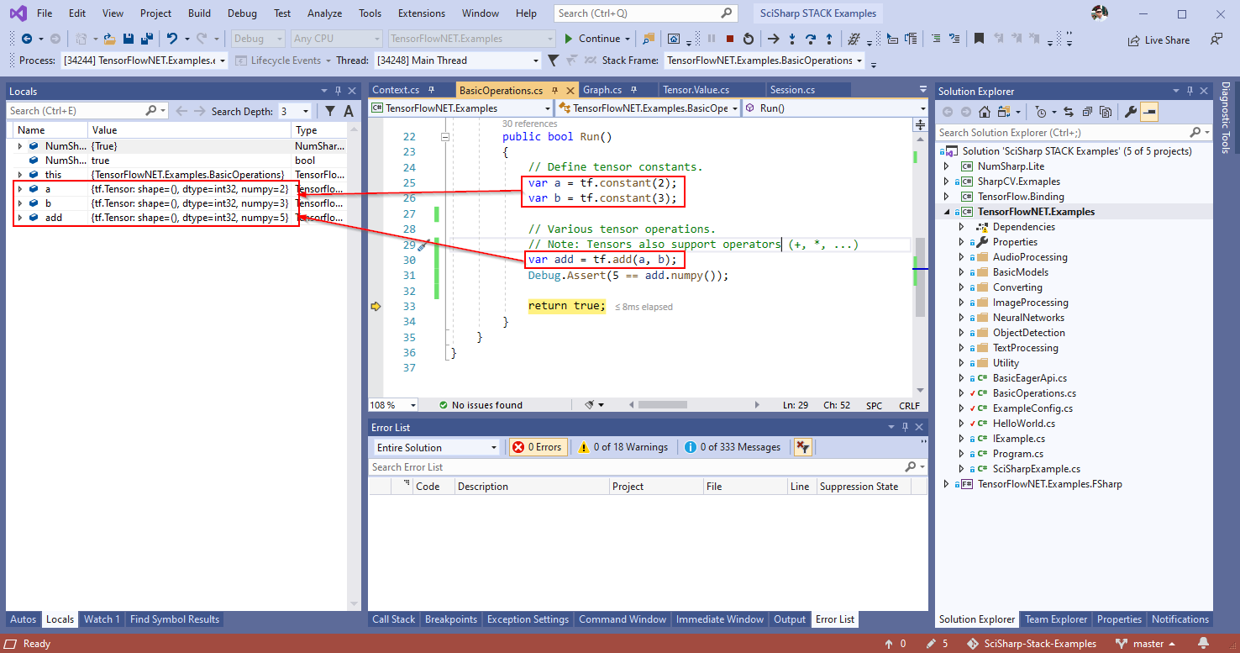This screenshot has width=1240, height=653.
Task: Toggle the 0 of 18 Warnings filter
Action: tap(624, 447)
